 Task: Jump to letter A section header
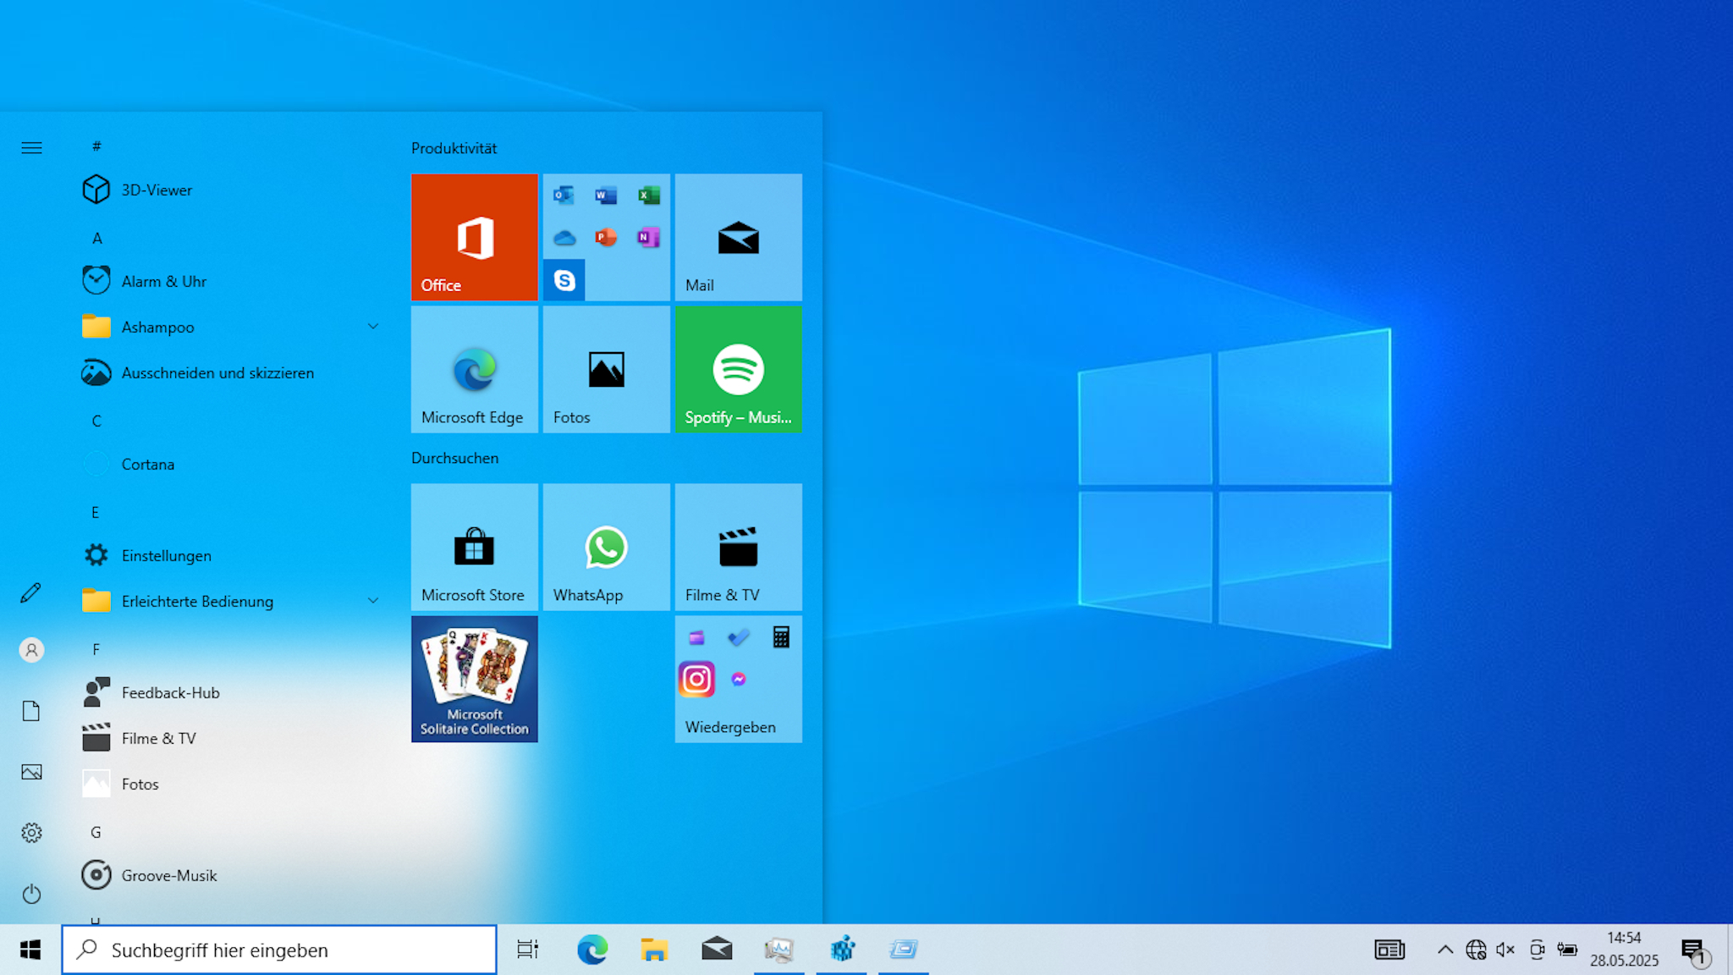coord(97,239)
